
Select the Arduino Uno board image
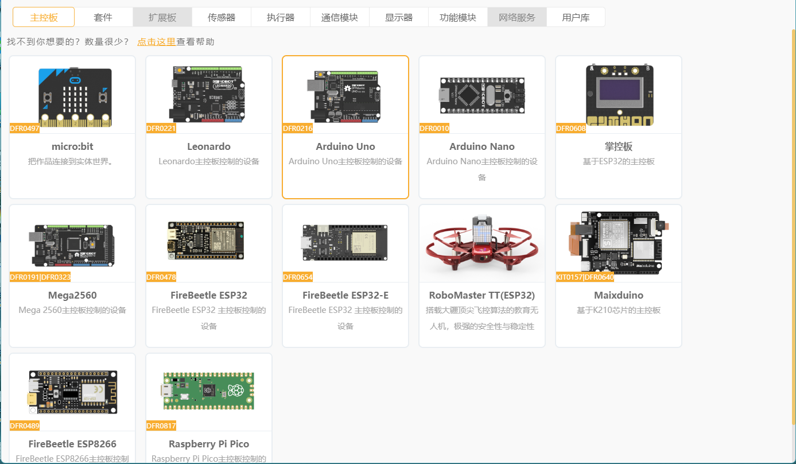coord(345,94)
